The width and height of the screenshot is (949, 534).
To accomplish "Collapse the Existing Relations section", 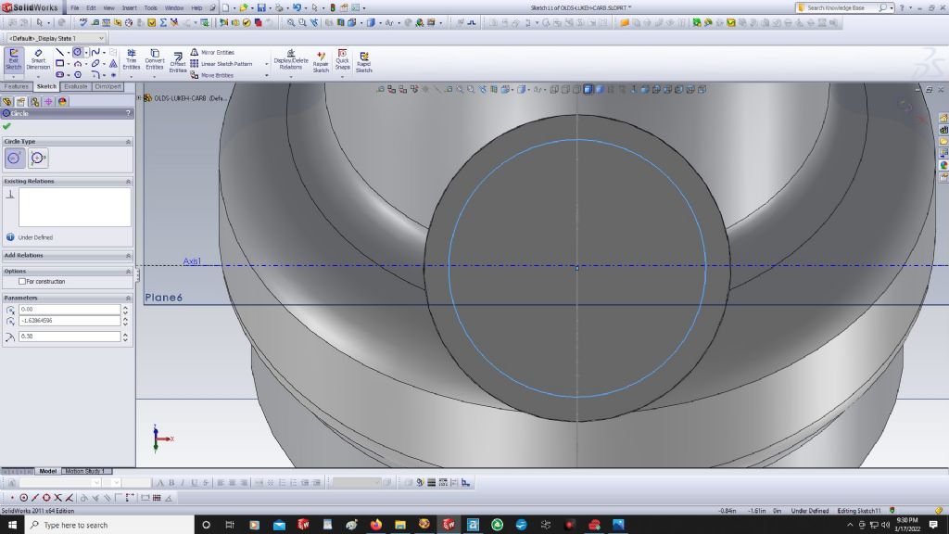I will tap(128, 181).
